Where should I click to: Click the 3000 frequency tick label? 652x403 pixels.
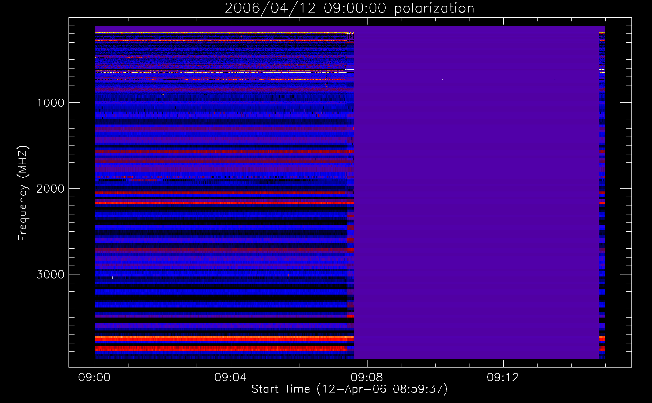pyautogui.click(x=50, y=274)
